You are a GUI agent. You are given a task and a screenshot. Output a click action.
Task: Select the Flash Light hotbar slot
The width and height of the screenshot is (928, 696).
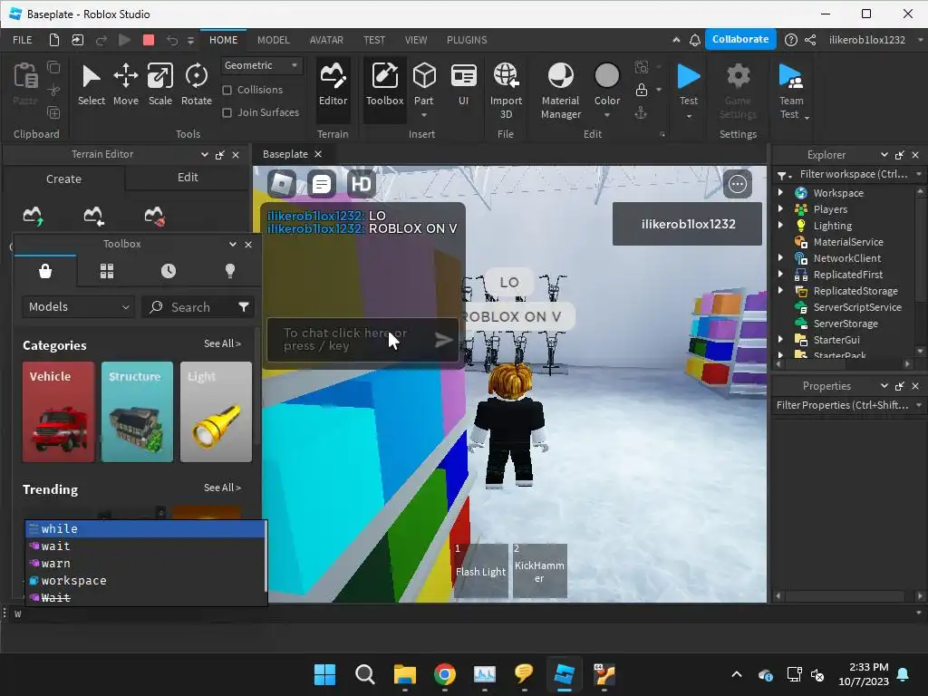click(x=480, y=571)
